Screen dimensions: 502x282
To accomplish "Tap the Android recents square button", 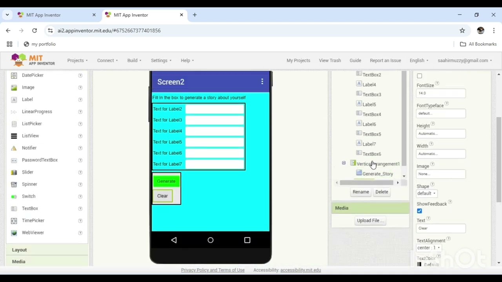I will tap(247, 240).
